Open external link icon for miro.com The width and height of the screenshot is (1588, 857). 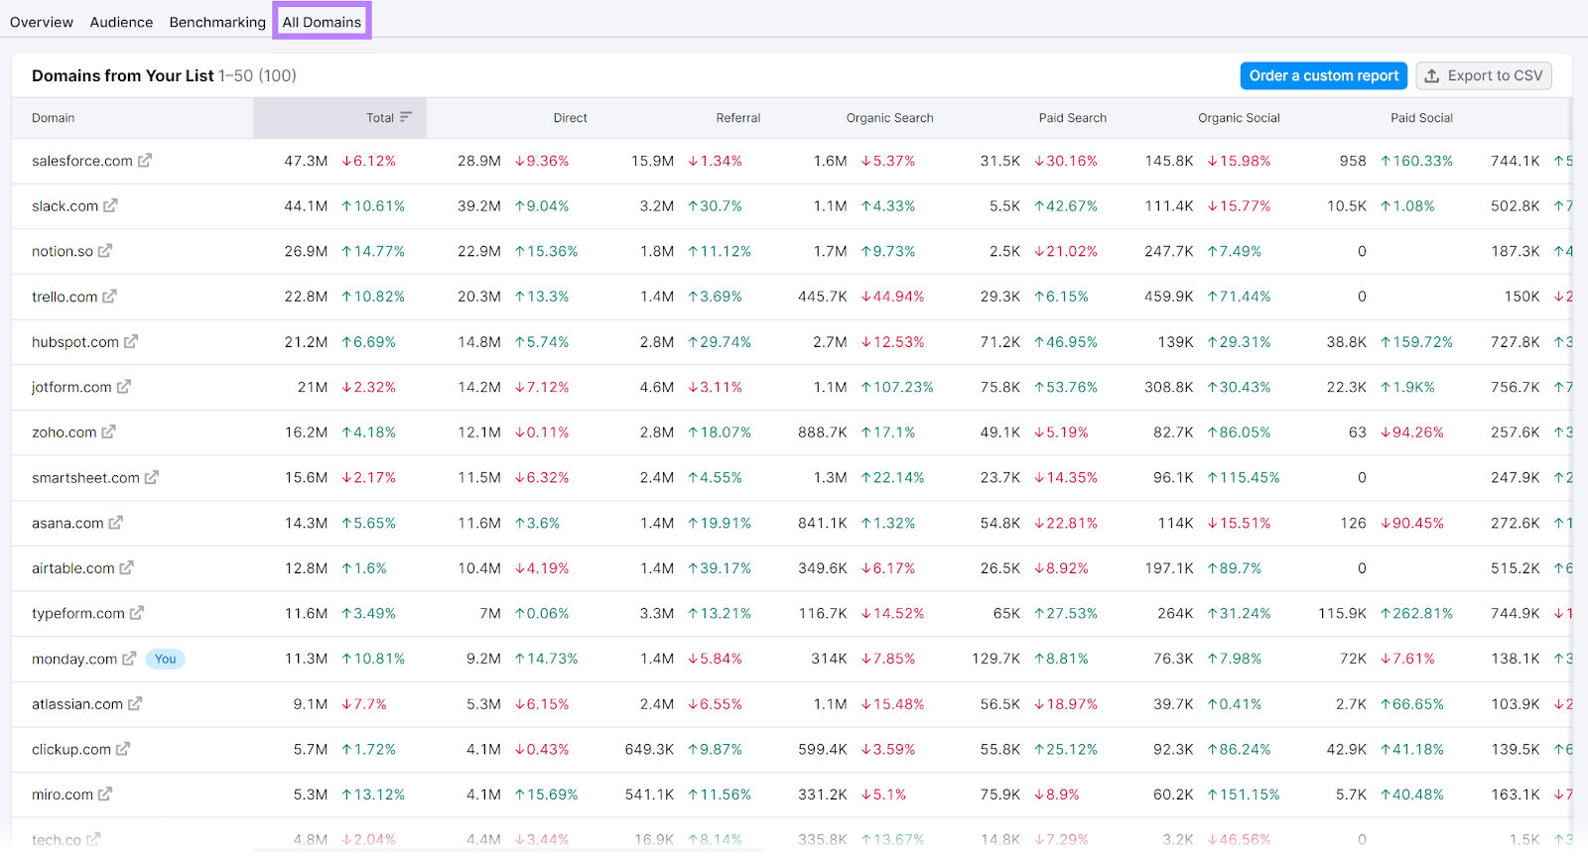tap(105, 795)
